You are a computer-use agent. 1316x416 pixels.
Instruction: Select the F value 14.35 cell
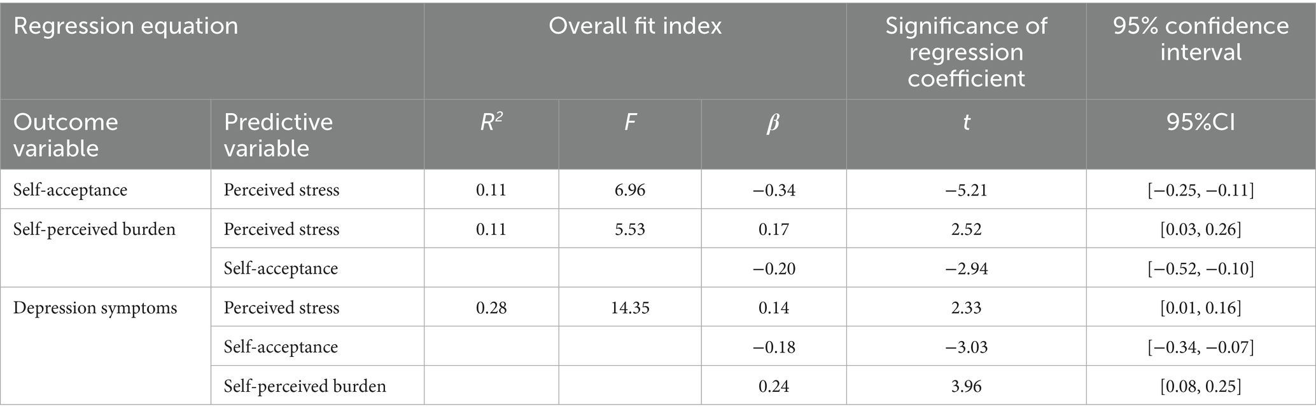click(630, 308)
